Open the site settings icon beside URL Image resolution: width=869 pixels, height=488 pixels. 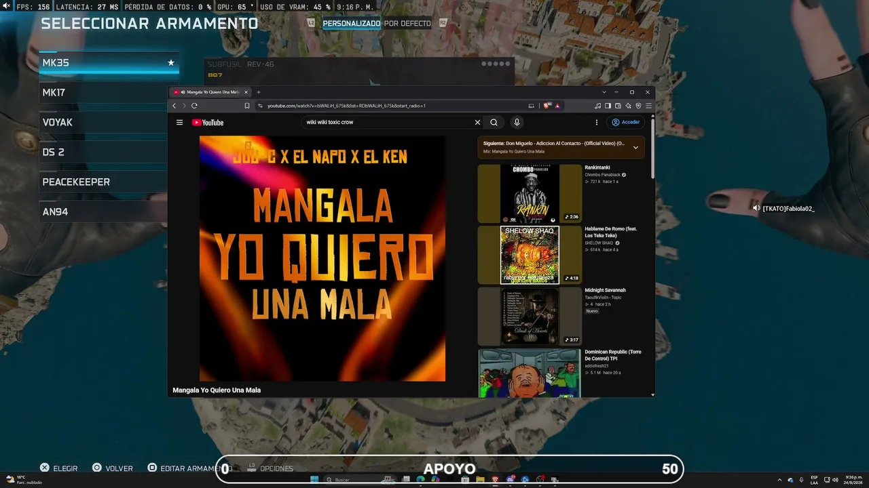pos(260,106)
